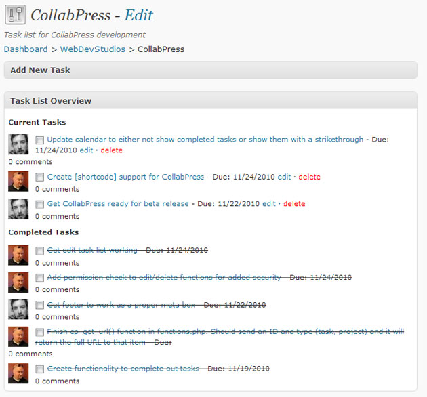Click the Completed Tasks heading
427x397 pixels.
43,232
